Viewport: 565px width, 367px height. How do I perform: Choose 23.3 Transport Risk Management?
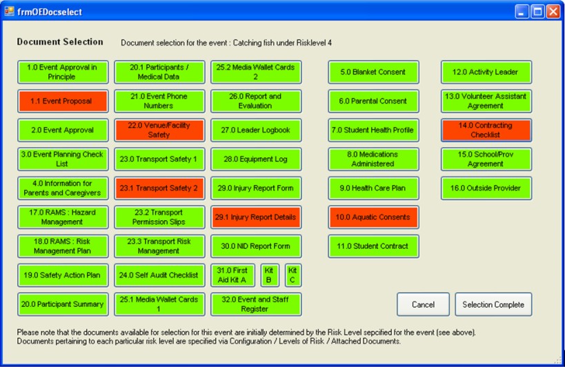159,246
